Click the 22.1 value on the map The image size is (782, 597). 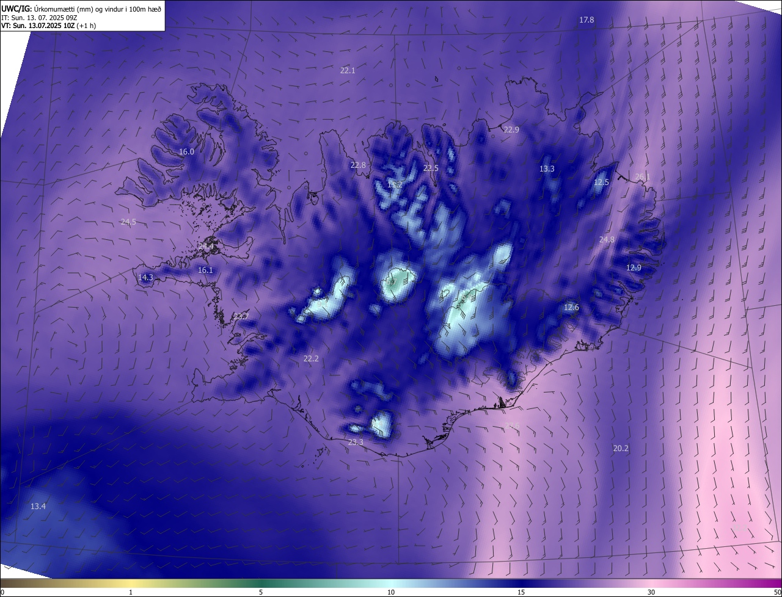coord(348,71)
